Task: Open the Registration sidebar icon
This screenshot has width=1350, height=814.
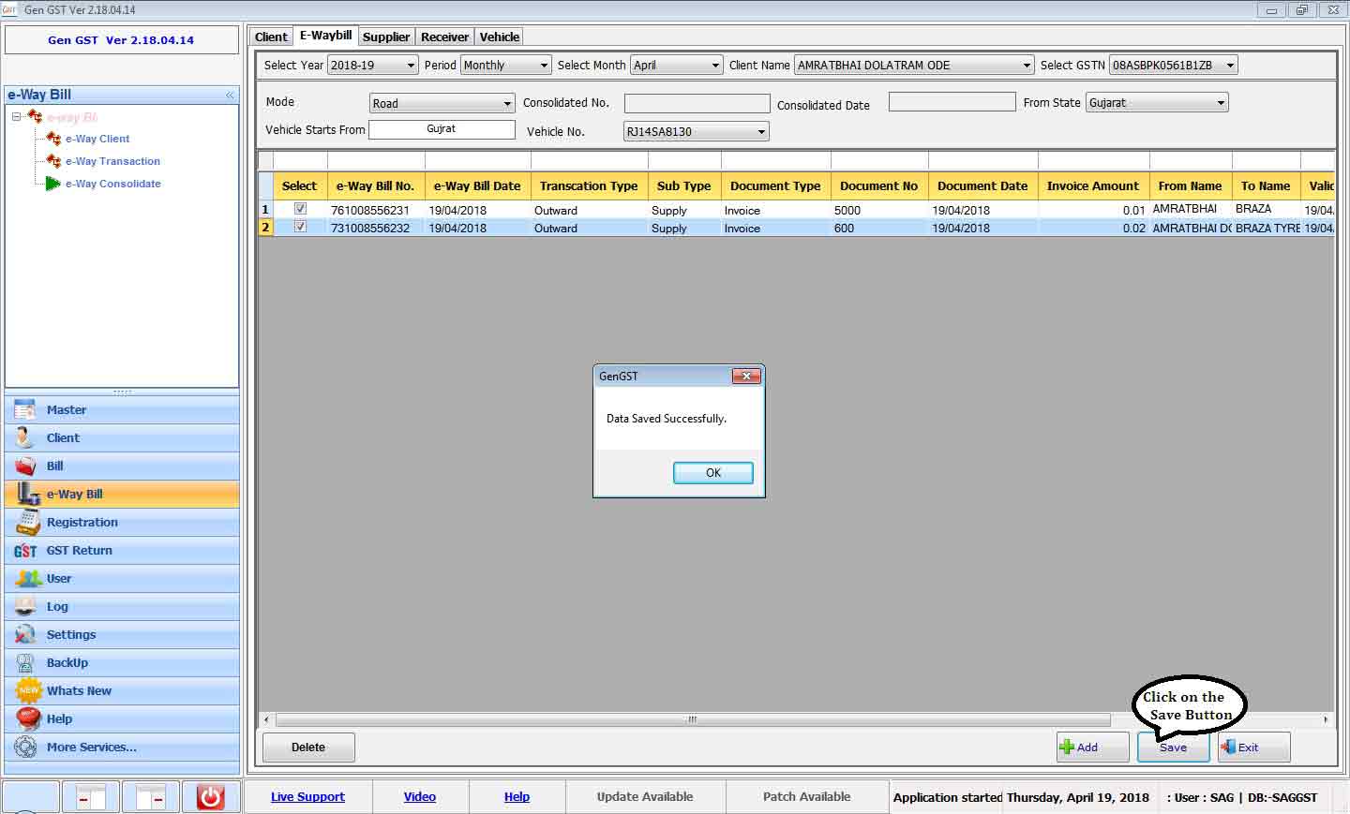Action: coord(26,523)
